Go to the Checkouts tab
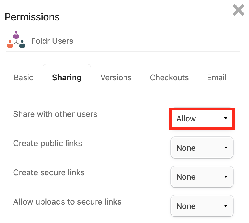249x223 pixels. coord(169,78)
